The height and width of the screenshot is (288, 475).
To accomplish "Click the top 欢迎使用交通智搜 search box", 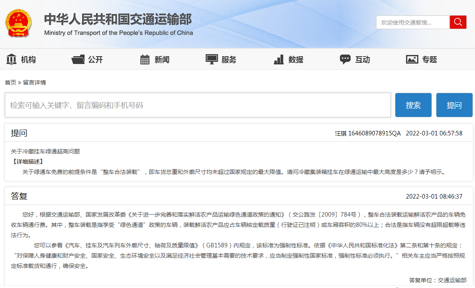I will [412, 23].
